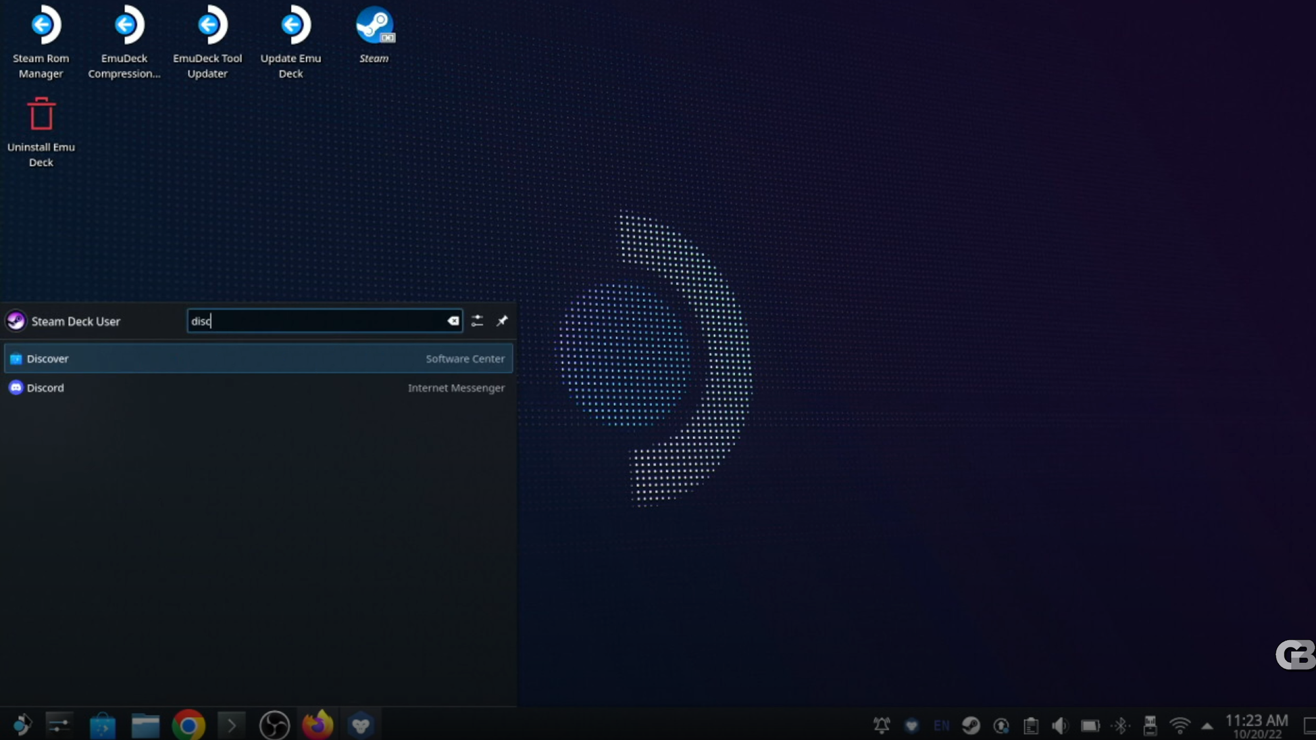1316x740 pixels.
Task: Open launcher configure settings icon
Action: [477, 321]
